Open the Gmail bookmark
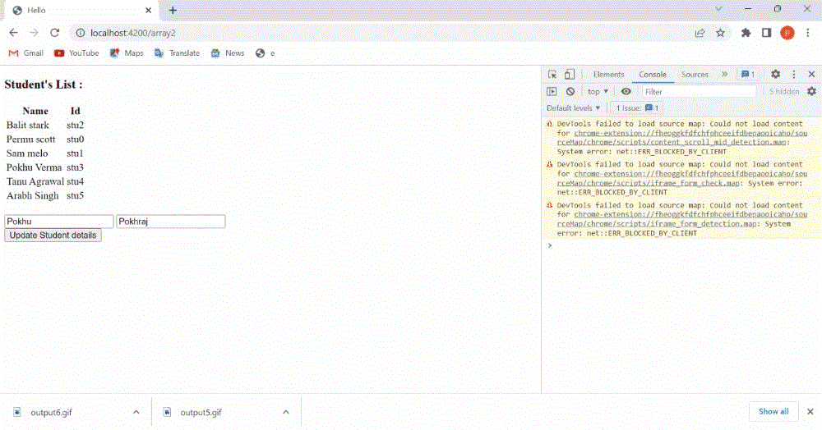The height and width of the screenshot is (430, 822). (x=26, y=53)
